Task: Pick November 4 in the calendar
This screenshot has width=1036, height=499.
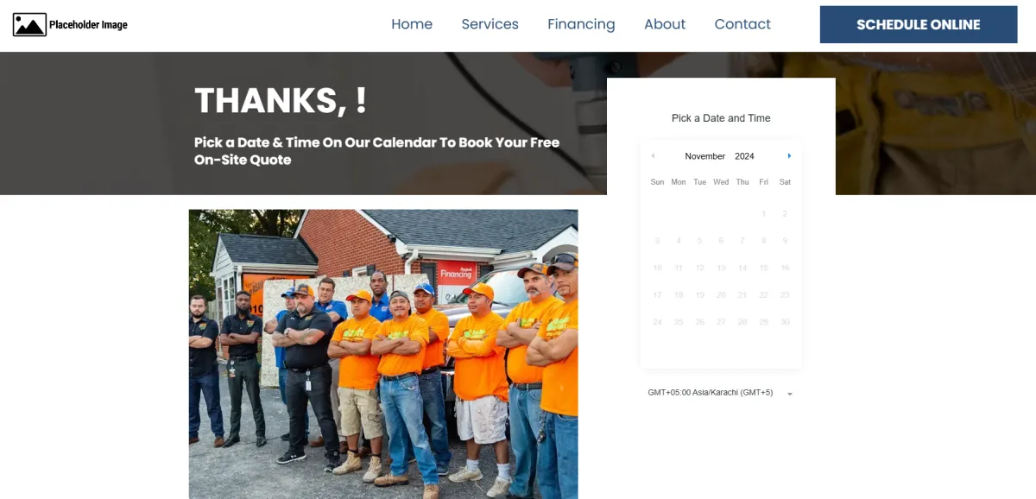Action: (679, 241)
